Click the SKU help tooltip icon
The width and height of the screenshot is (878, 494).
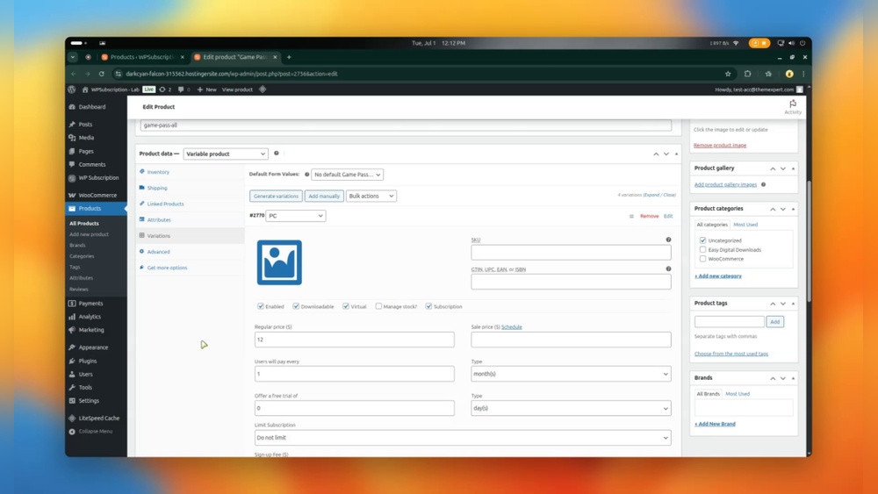[x=668, y=240]
